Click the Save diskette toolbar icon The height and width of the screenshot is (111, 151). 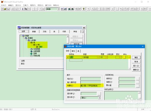click(x=8, y=9)
